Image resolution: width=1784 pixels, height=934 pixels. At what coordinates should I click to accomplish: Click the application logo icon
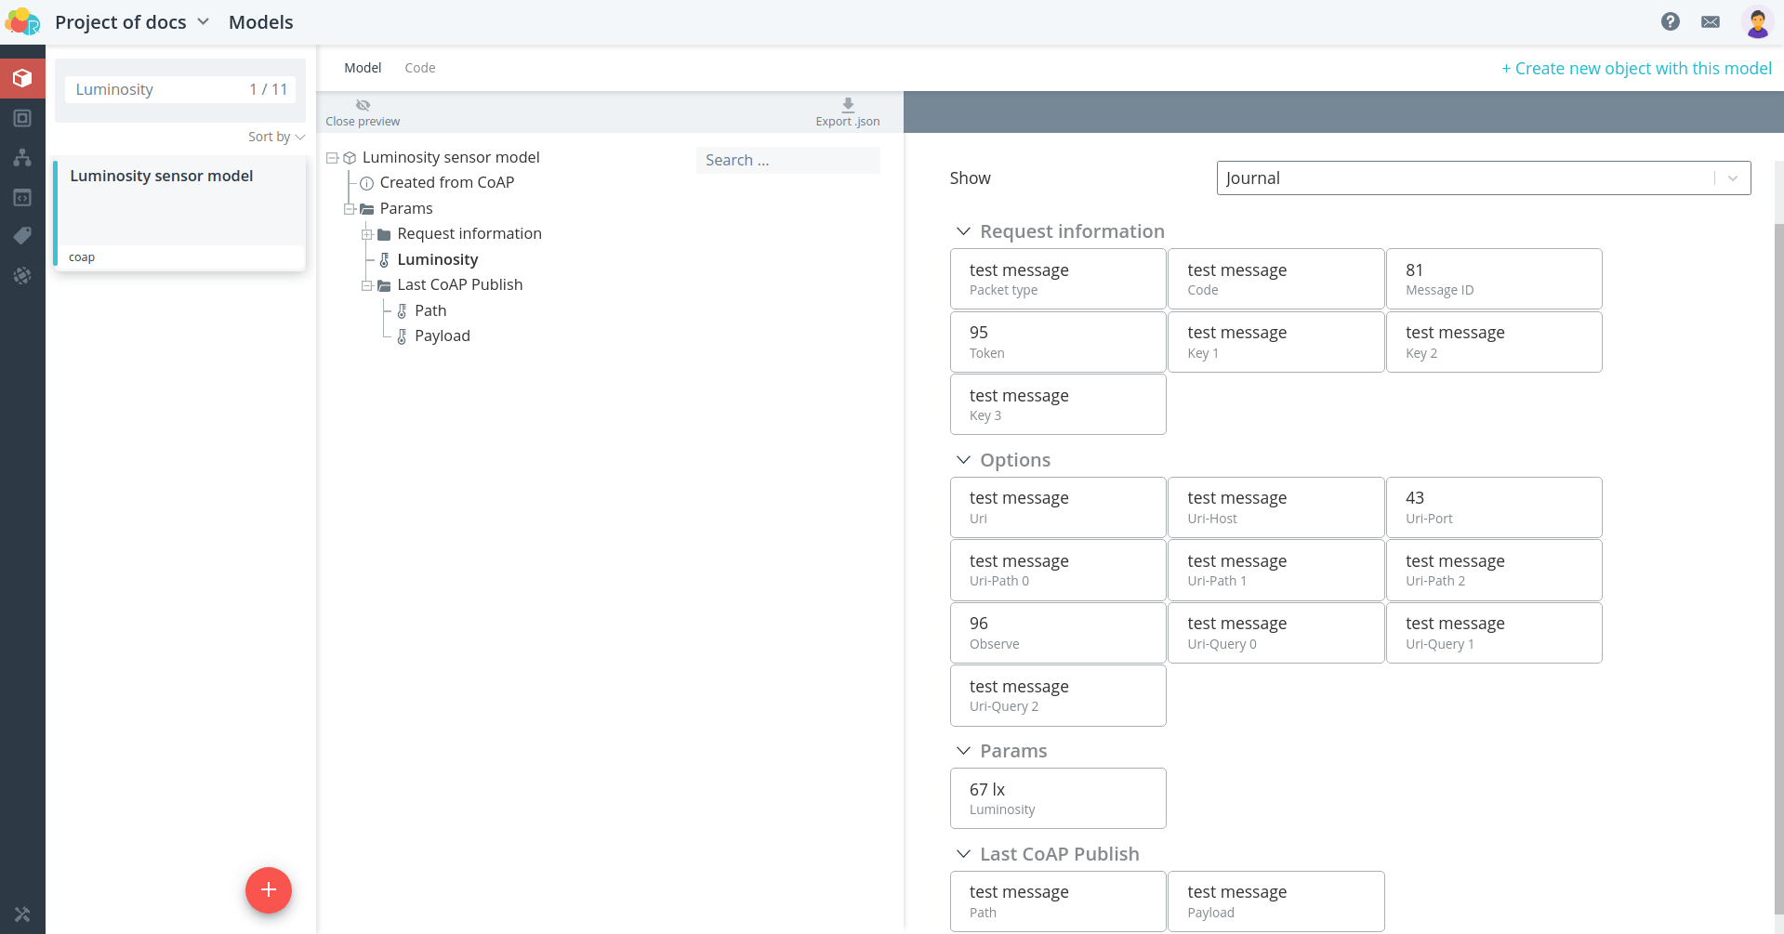[22, 21]
